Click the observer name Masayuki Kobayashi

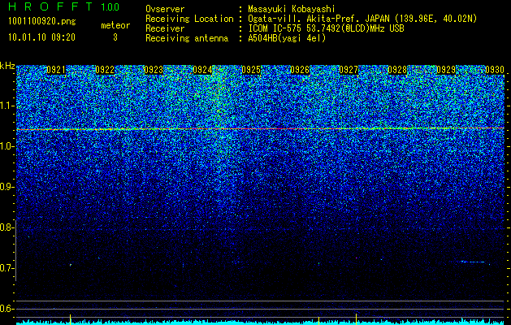(292, 9)
